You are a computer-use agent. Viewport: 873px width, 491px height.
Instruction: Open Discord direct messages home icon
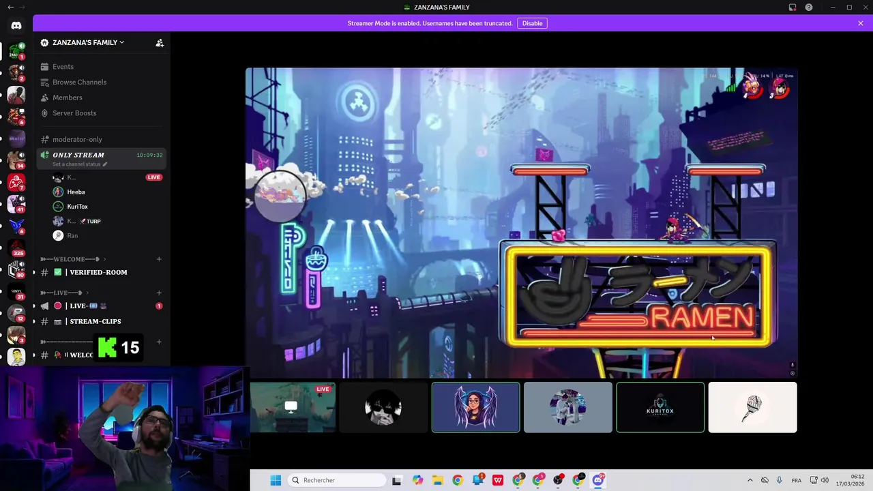coord(16,26)
